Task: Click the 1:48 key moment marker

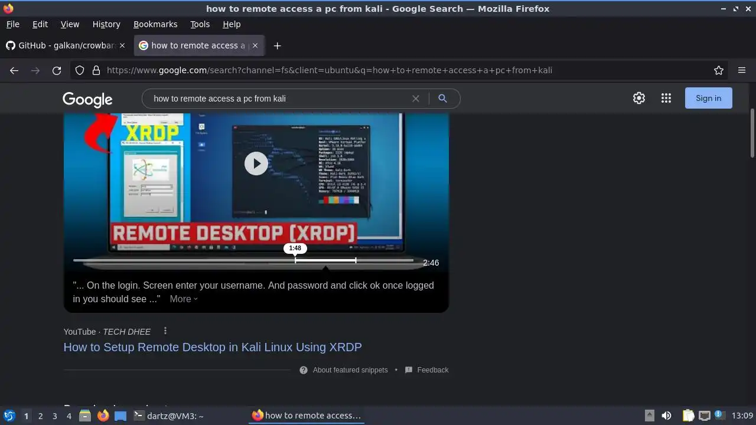Action: click(295, 249)
